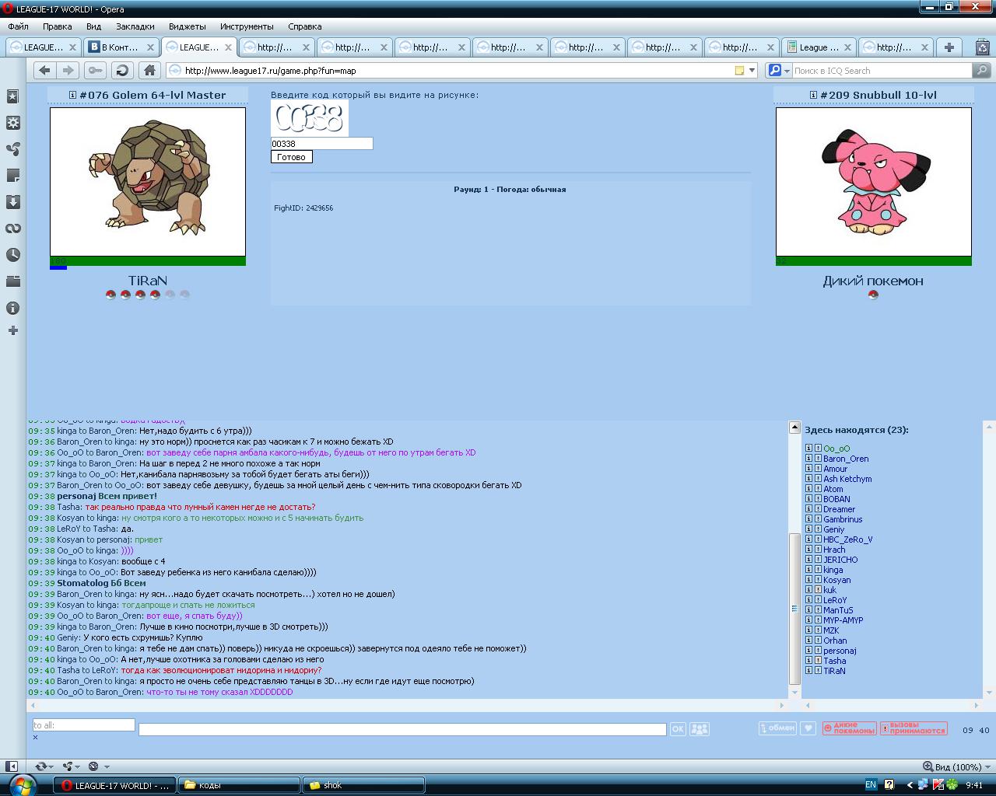Screen dimensions: 996x796
Task: Click the Golem pokemon image
Action: 148,182
